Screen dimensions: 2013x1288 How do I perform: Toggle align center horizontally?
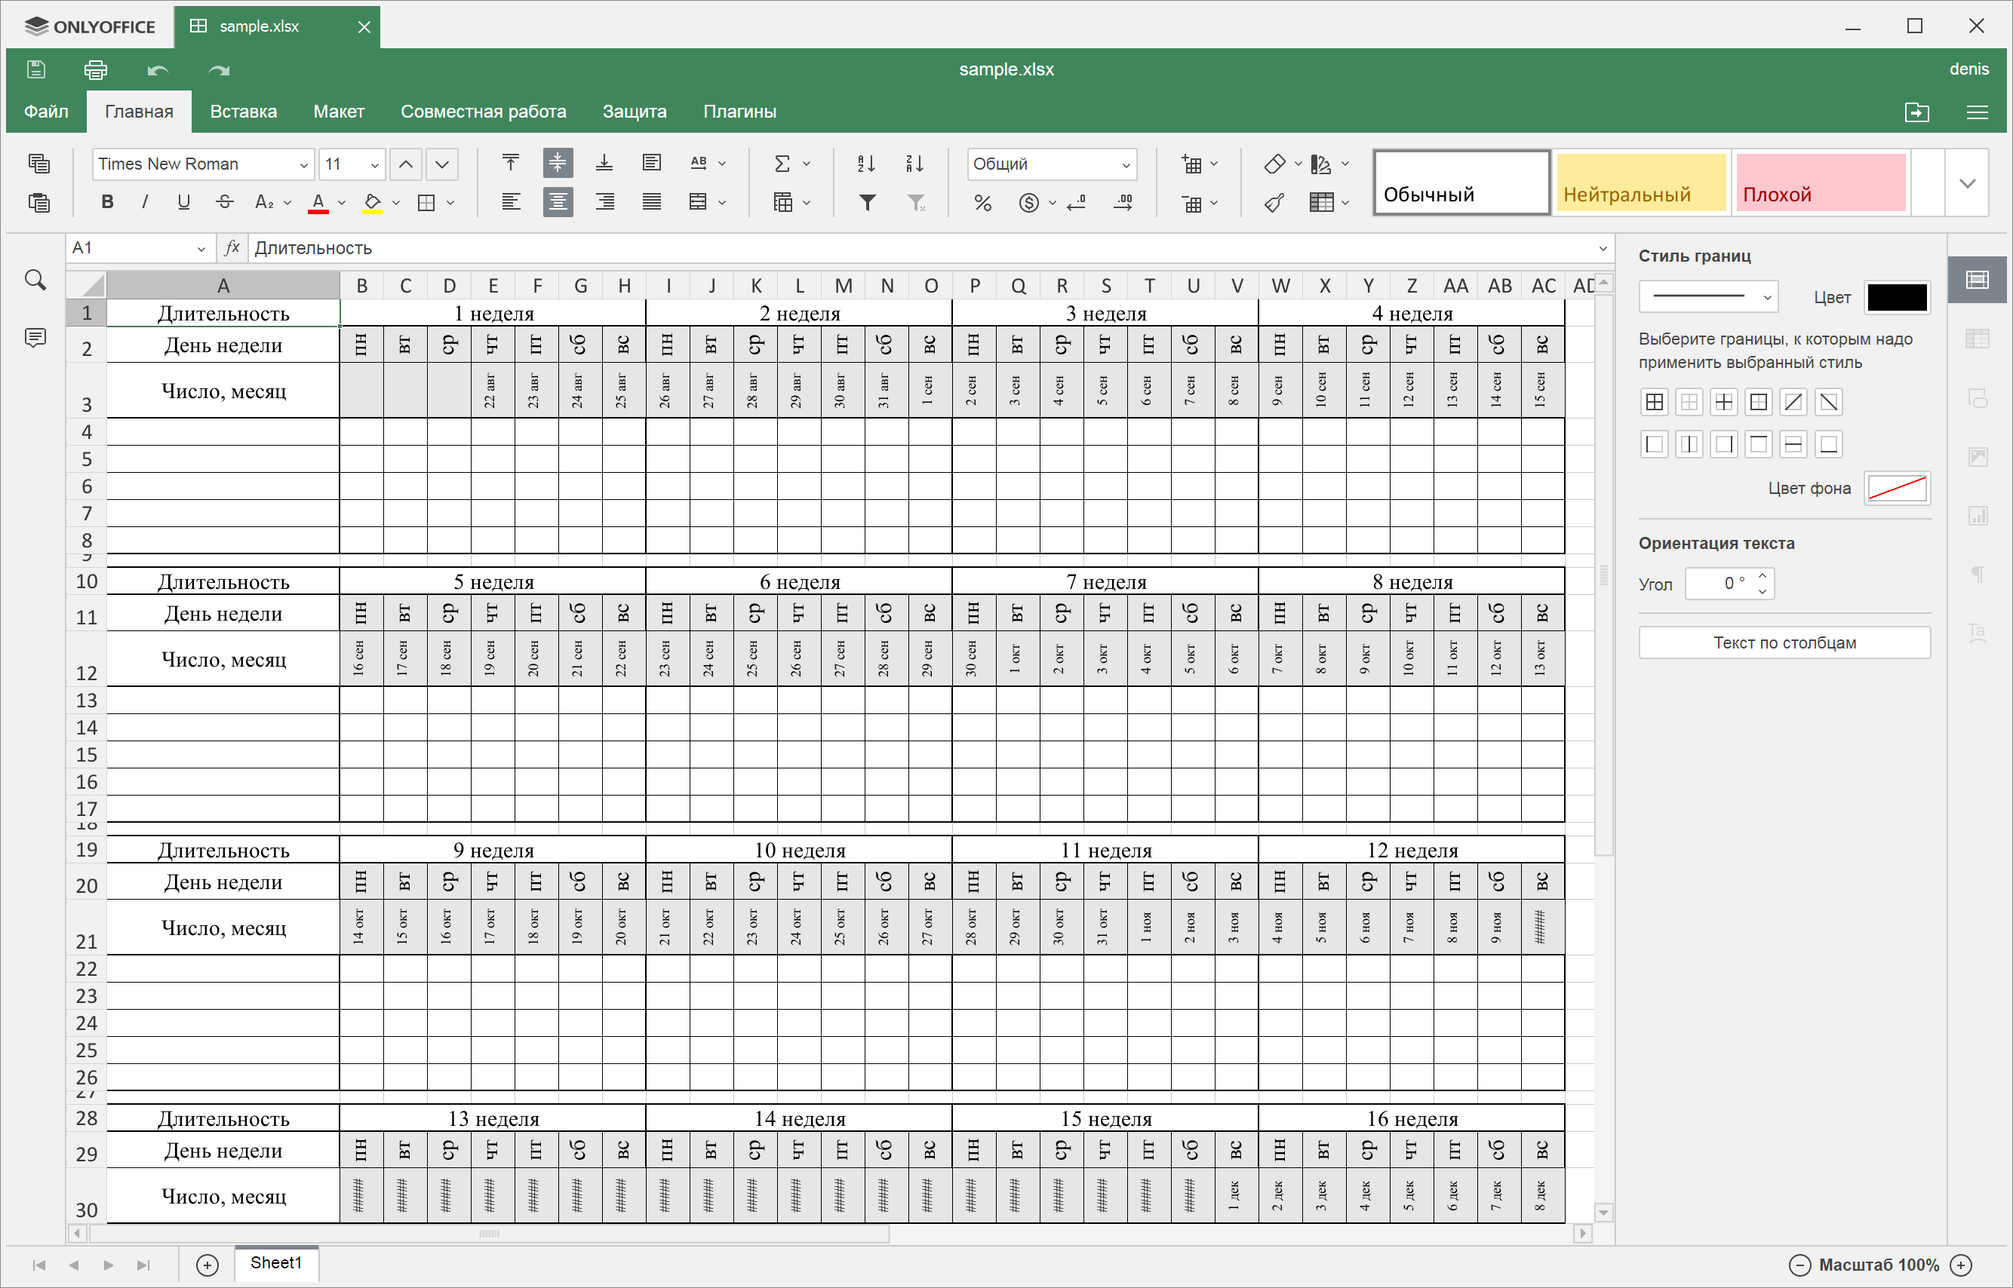(558, 202)
